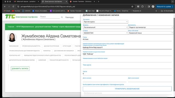Click the search magnifier icon
This screenshot has height=98, width=175.
coord(62,17)
